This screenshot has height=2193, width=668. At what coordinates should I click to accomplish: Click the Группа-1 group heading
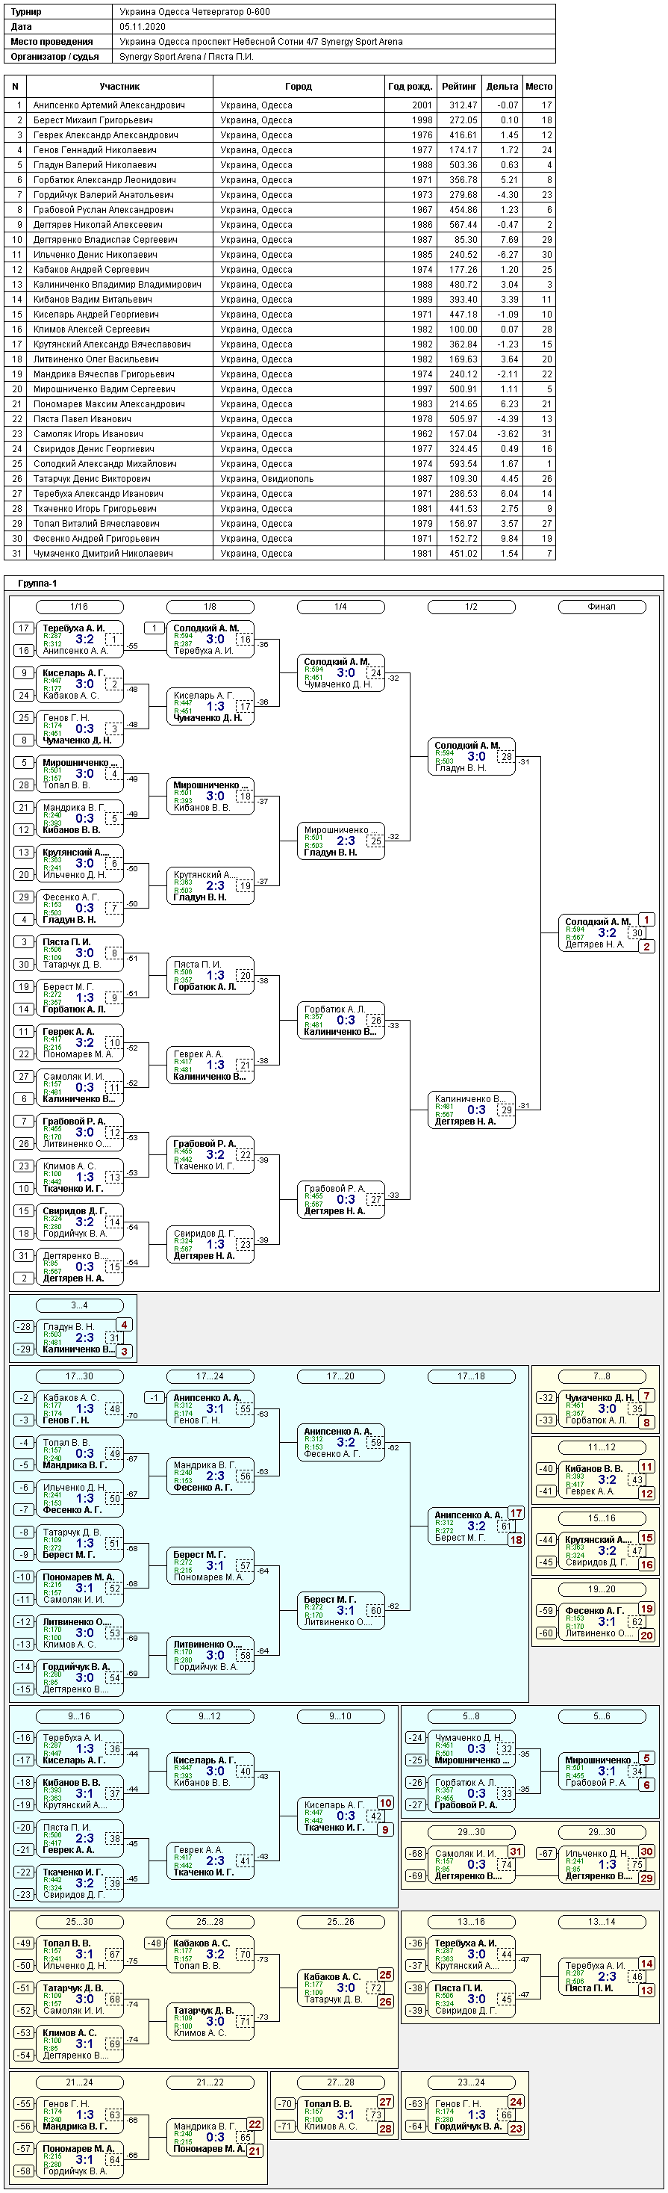37,584
